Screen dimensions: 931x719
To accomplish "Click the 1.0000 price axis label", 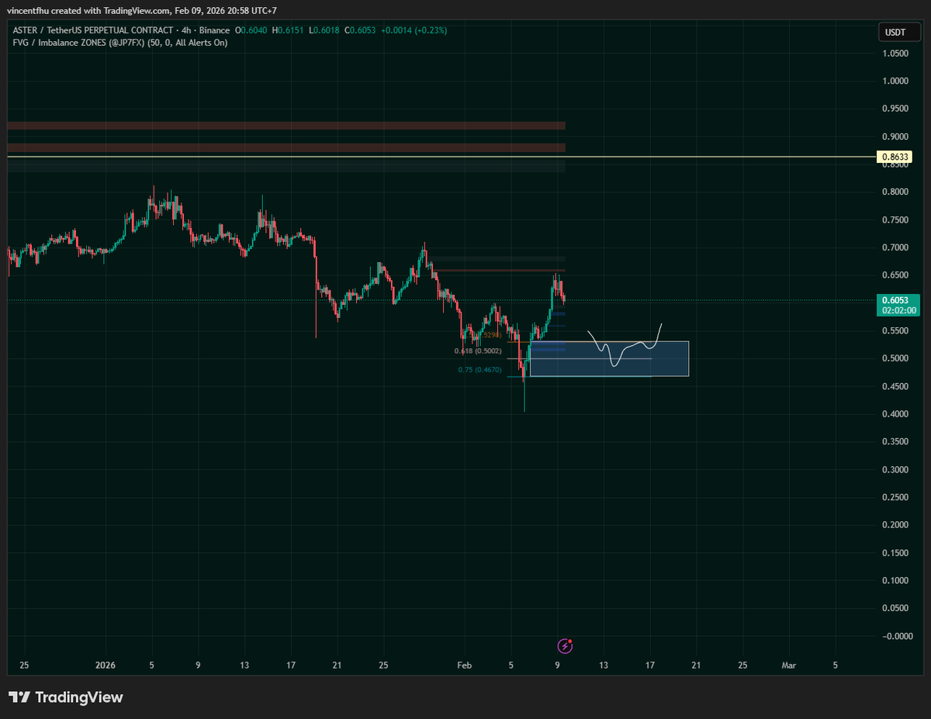I will 896,81.
